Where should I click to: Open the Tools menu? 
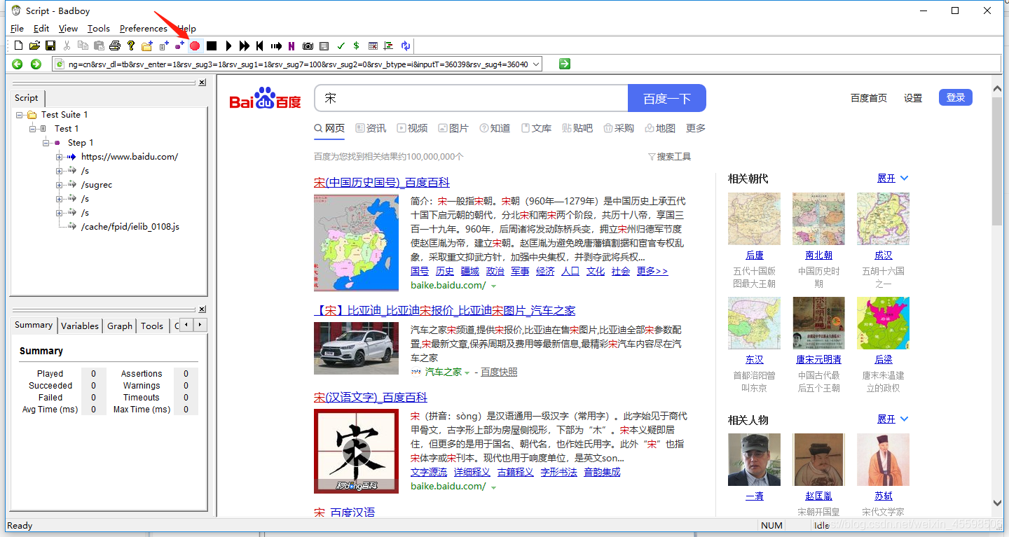pyautogui.click(x=99, y=28)
